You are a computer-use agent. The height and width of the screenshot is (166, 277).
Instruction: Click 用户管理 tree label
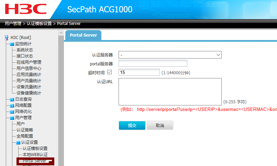coord(23,118)
